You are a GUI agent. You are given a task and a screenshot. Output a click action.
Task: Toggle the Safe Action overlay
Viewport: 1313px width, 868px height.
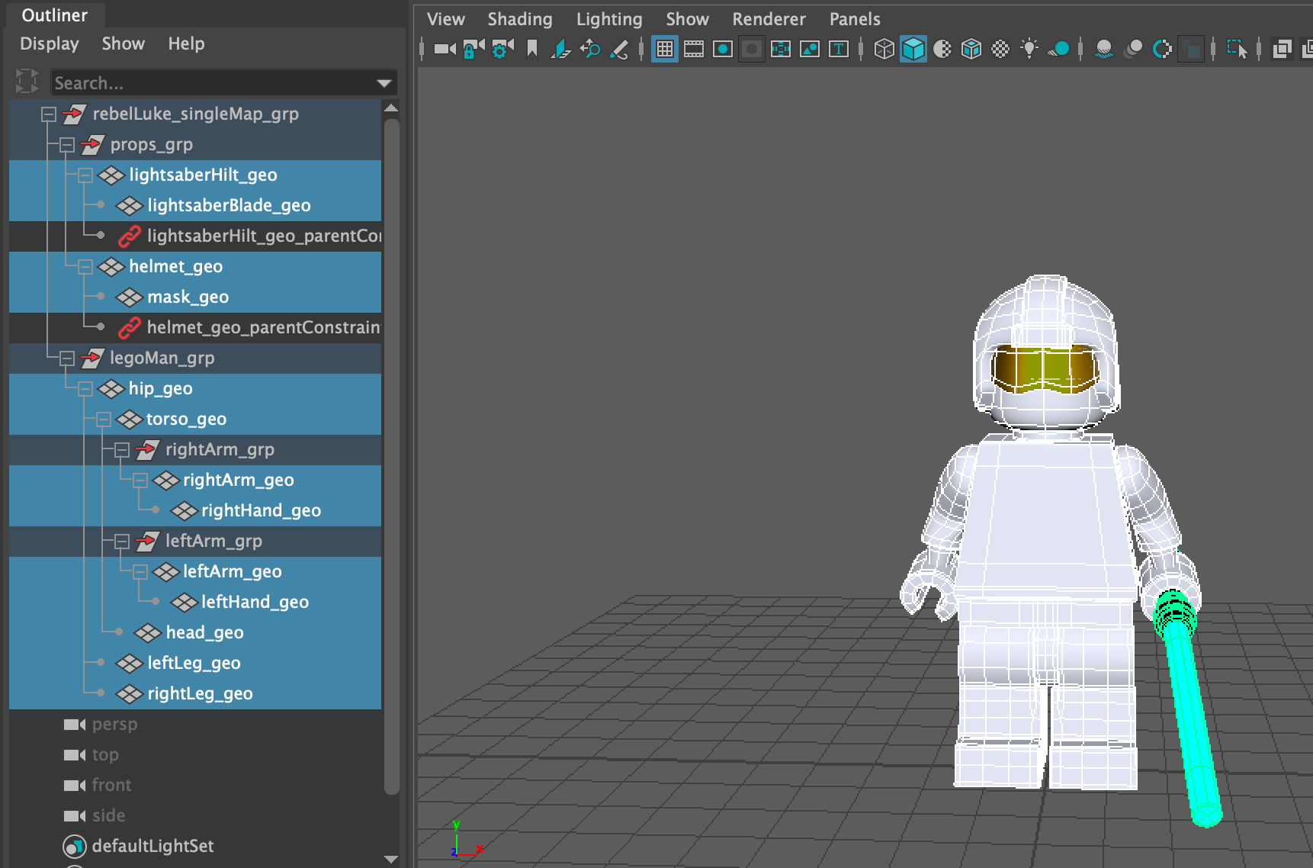coord(810,50)
